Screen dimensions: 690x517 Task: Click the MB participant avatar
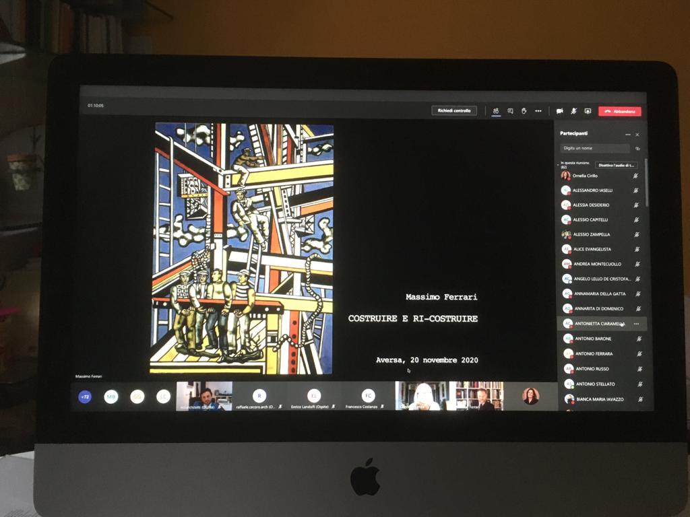coord(111,397)
